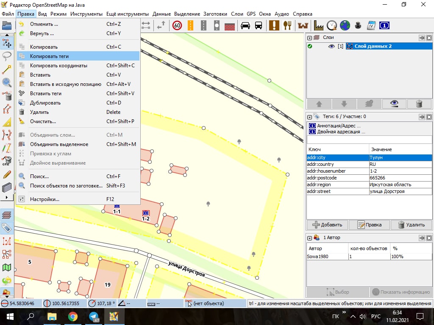Choose Вставить теги menu entry

click(x=78, y=94)
